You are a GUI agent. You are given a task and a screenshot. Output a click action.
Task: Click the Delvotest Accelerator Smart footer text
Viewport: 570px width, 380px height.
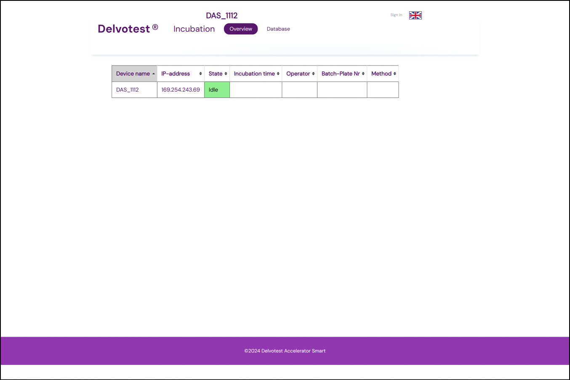(x=285, y=351)
